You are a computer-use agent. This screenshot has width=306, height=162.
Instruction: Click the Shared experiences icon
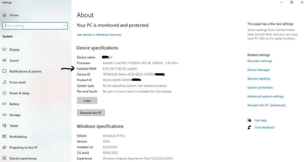coord(4,158)
